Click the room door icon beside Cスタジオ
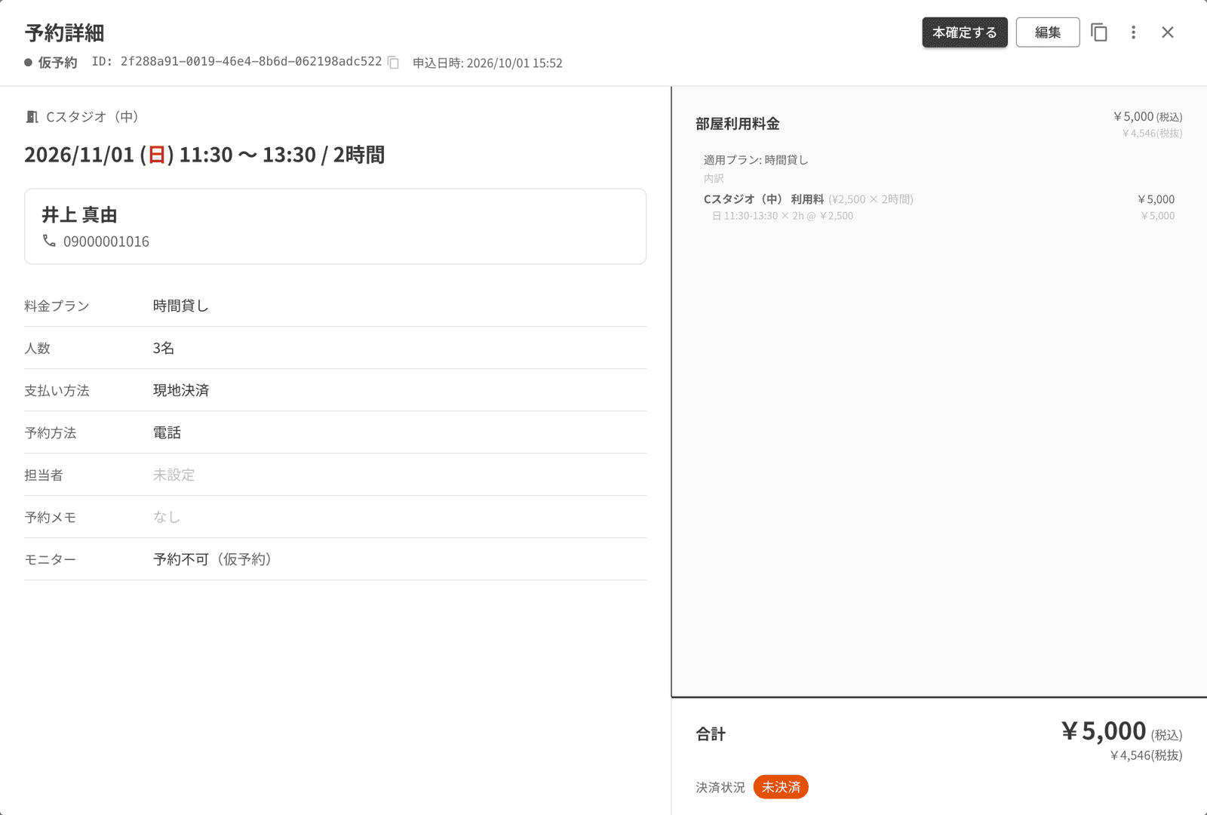 [32, 117]
